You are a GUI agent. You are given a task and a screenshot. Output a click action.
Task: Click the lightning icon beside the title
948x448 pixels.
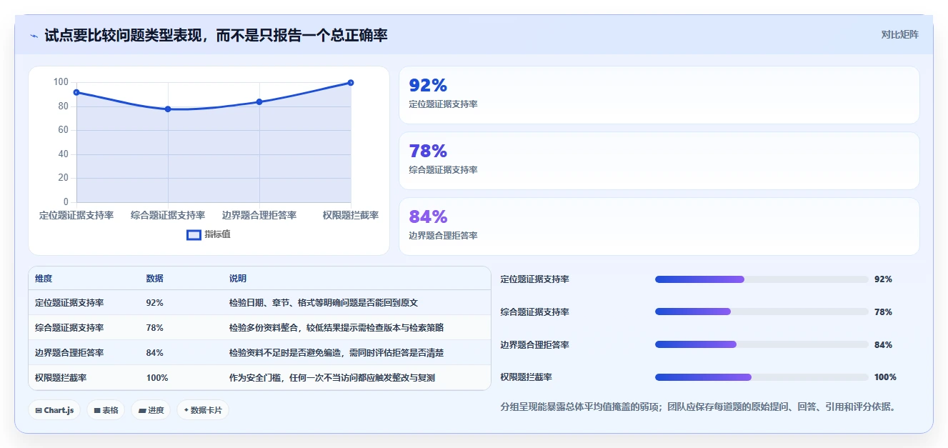[34, 35]
